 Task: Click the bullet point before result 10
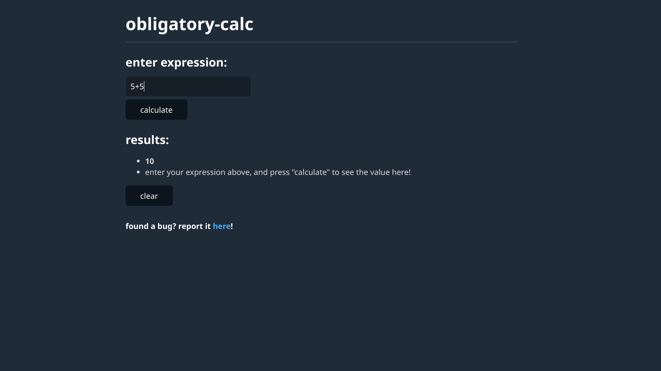pos(138,161)
